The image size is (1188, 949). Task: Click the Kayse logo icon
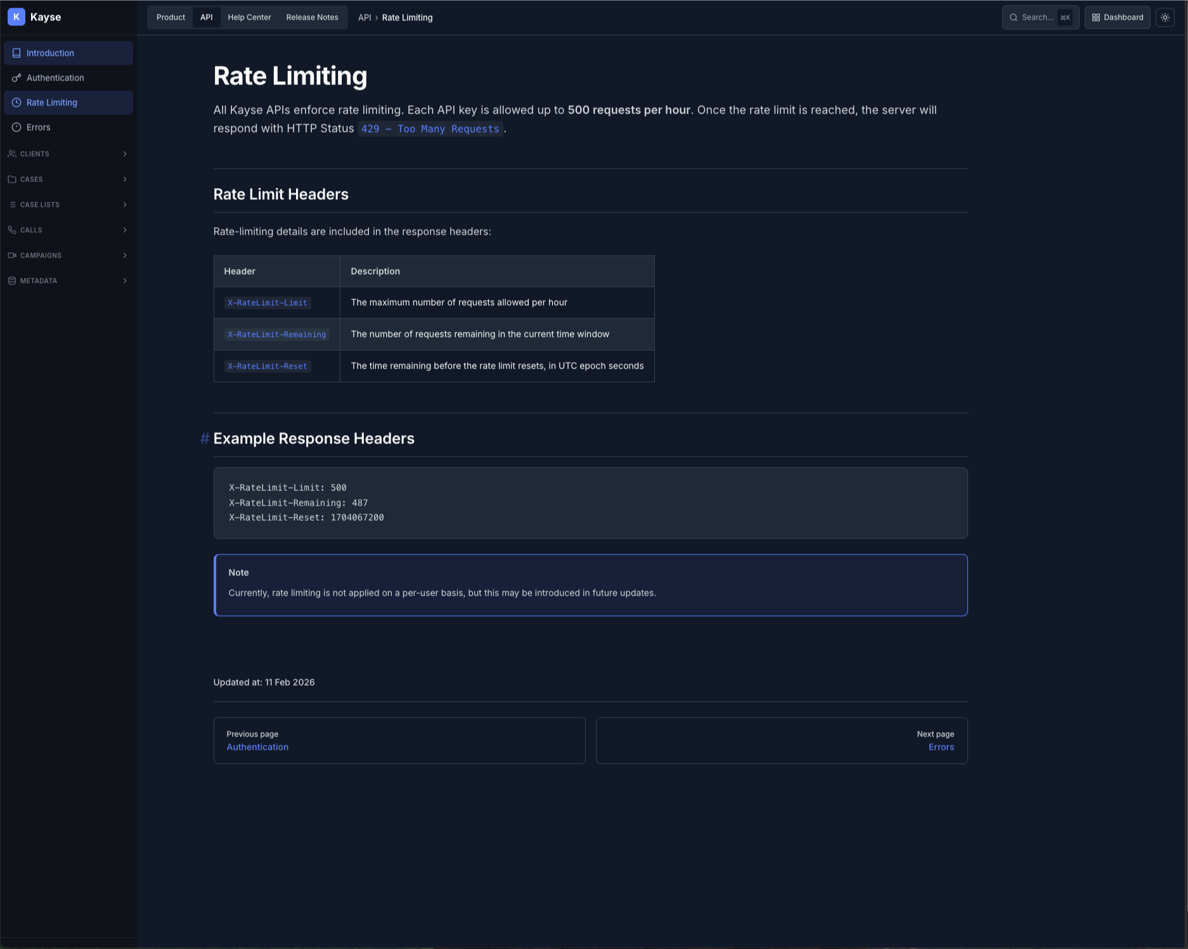pyautogui.click(x=16, y=17)
